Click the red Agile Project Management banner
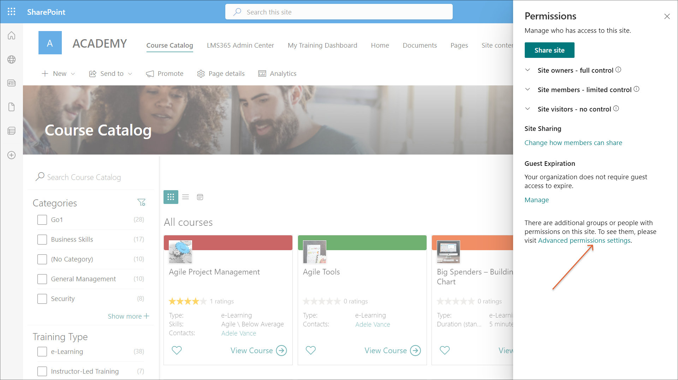Viewport: 678px width, 380px height. [242, 243]
